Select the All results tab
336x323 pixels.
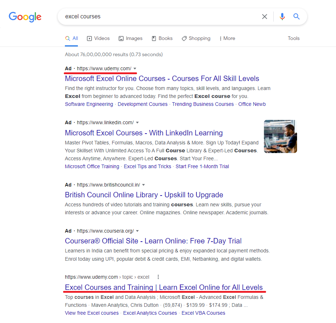[72, 38]
